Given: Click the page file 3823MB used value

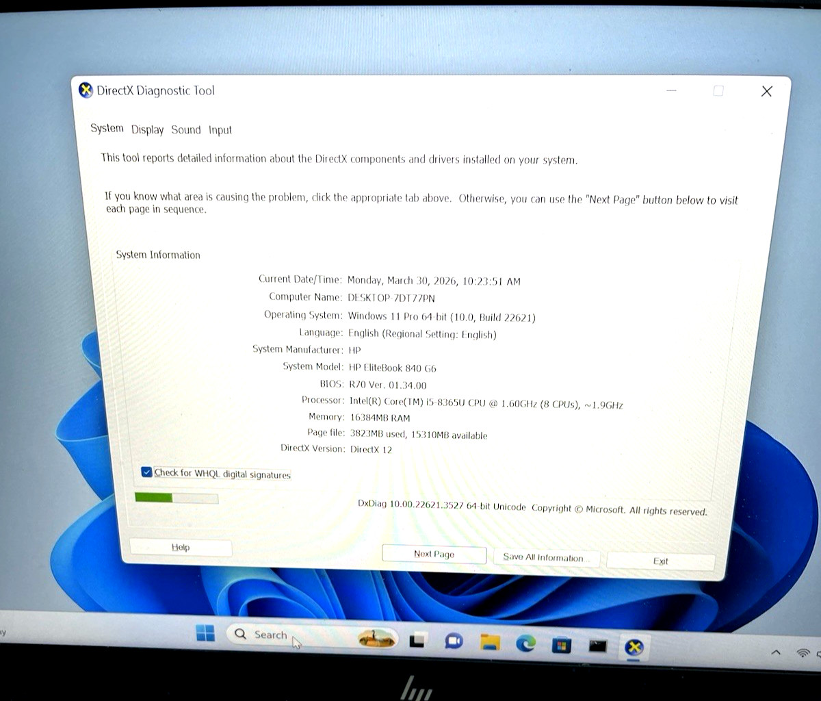Looking at the screenshot, I should (418, 434).
